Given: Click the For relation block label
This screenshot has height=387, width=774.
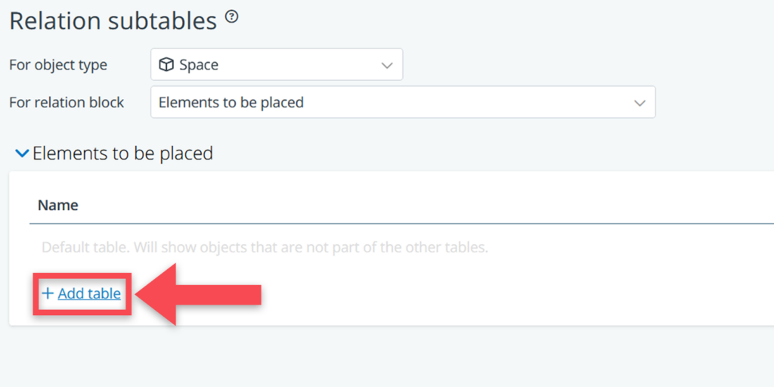Looking at the screenshot, I should [67, 103].
